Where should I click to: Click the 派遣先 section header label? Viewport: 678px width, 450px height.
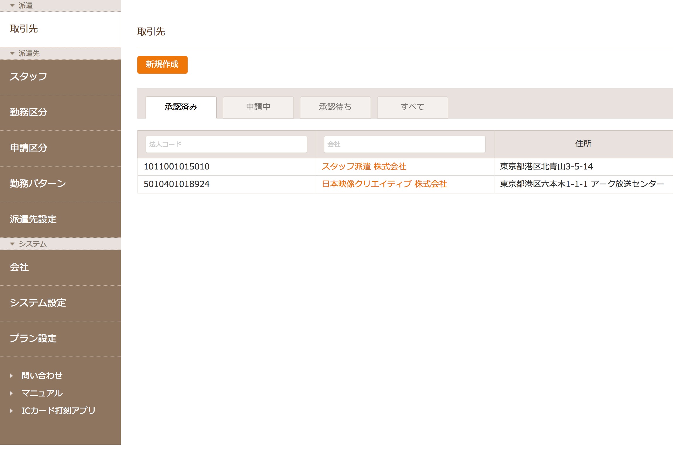pyautogui.click(x=29, y=53)
